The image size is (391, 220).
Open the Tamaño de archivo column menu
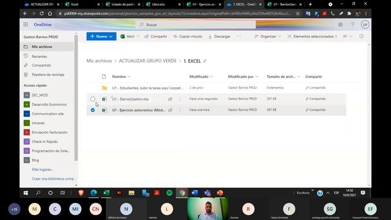click(x=283, y=76)
